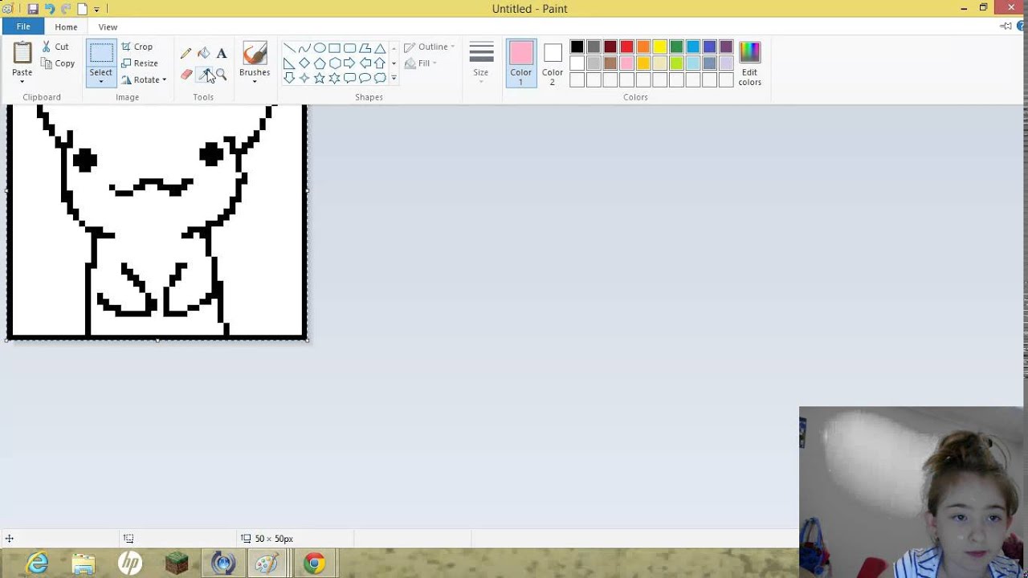Open the Select dropdown arrow
The image size is (1028, 578).
point(101,82)
